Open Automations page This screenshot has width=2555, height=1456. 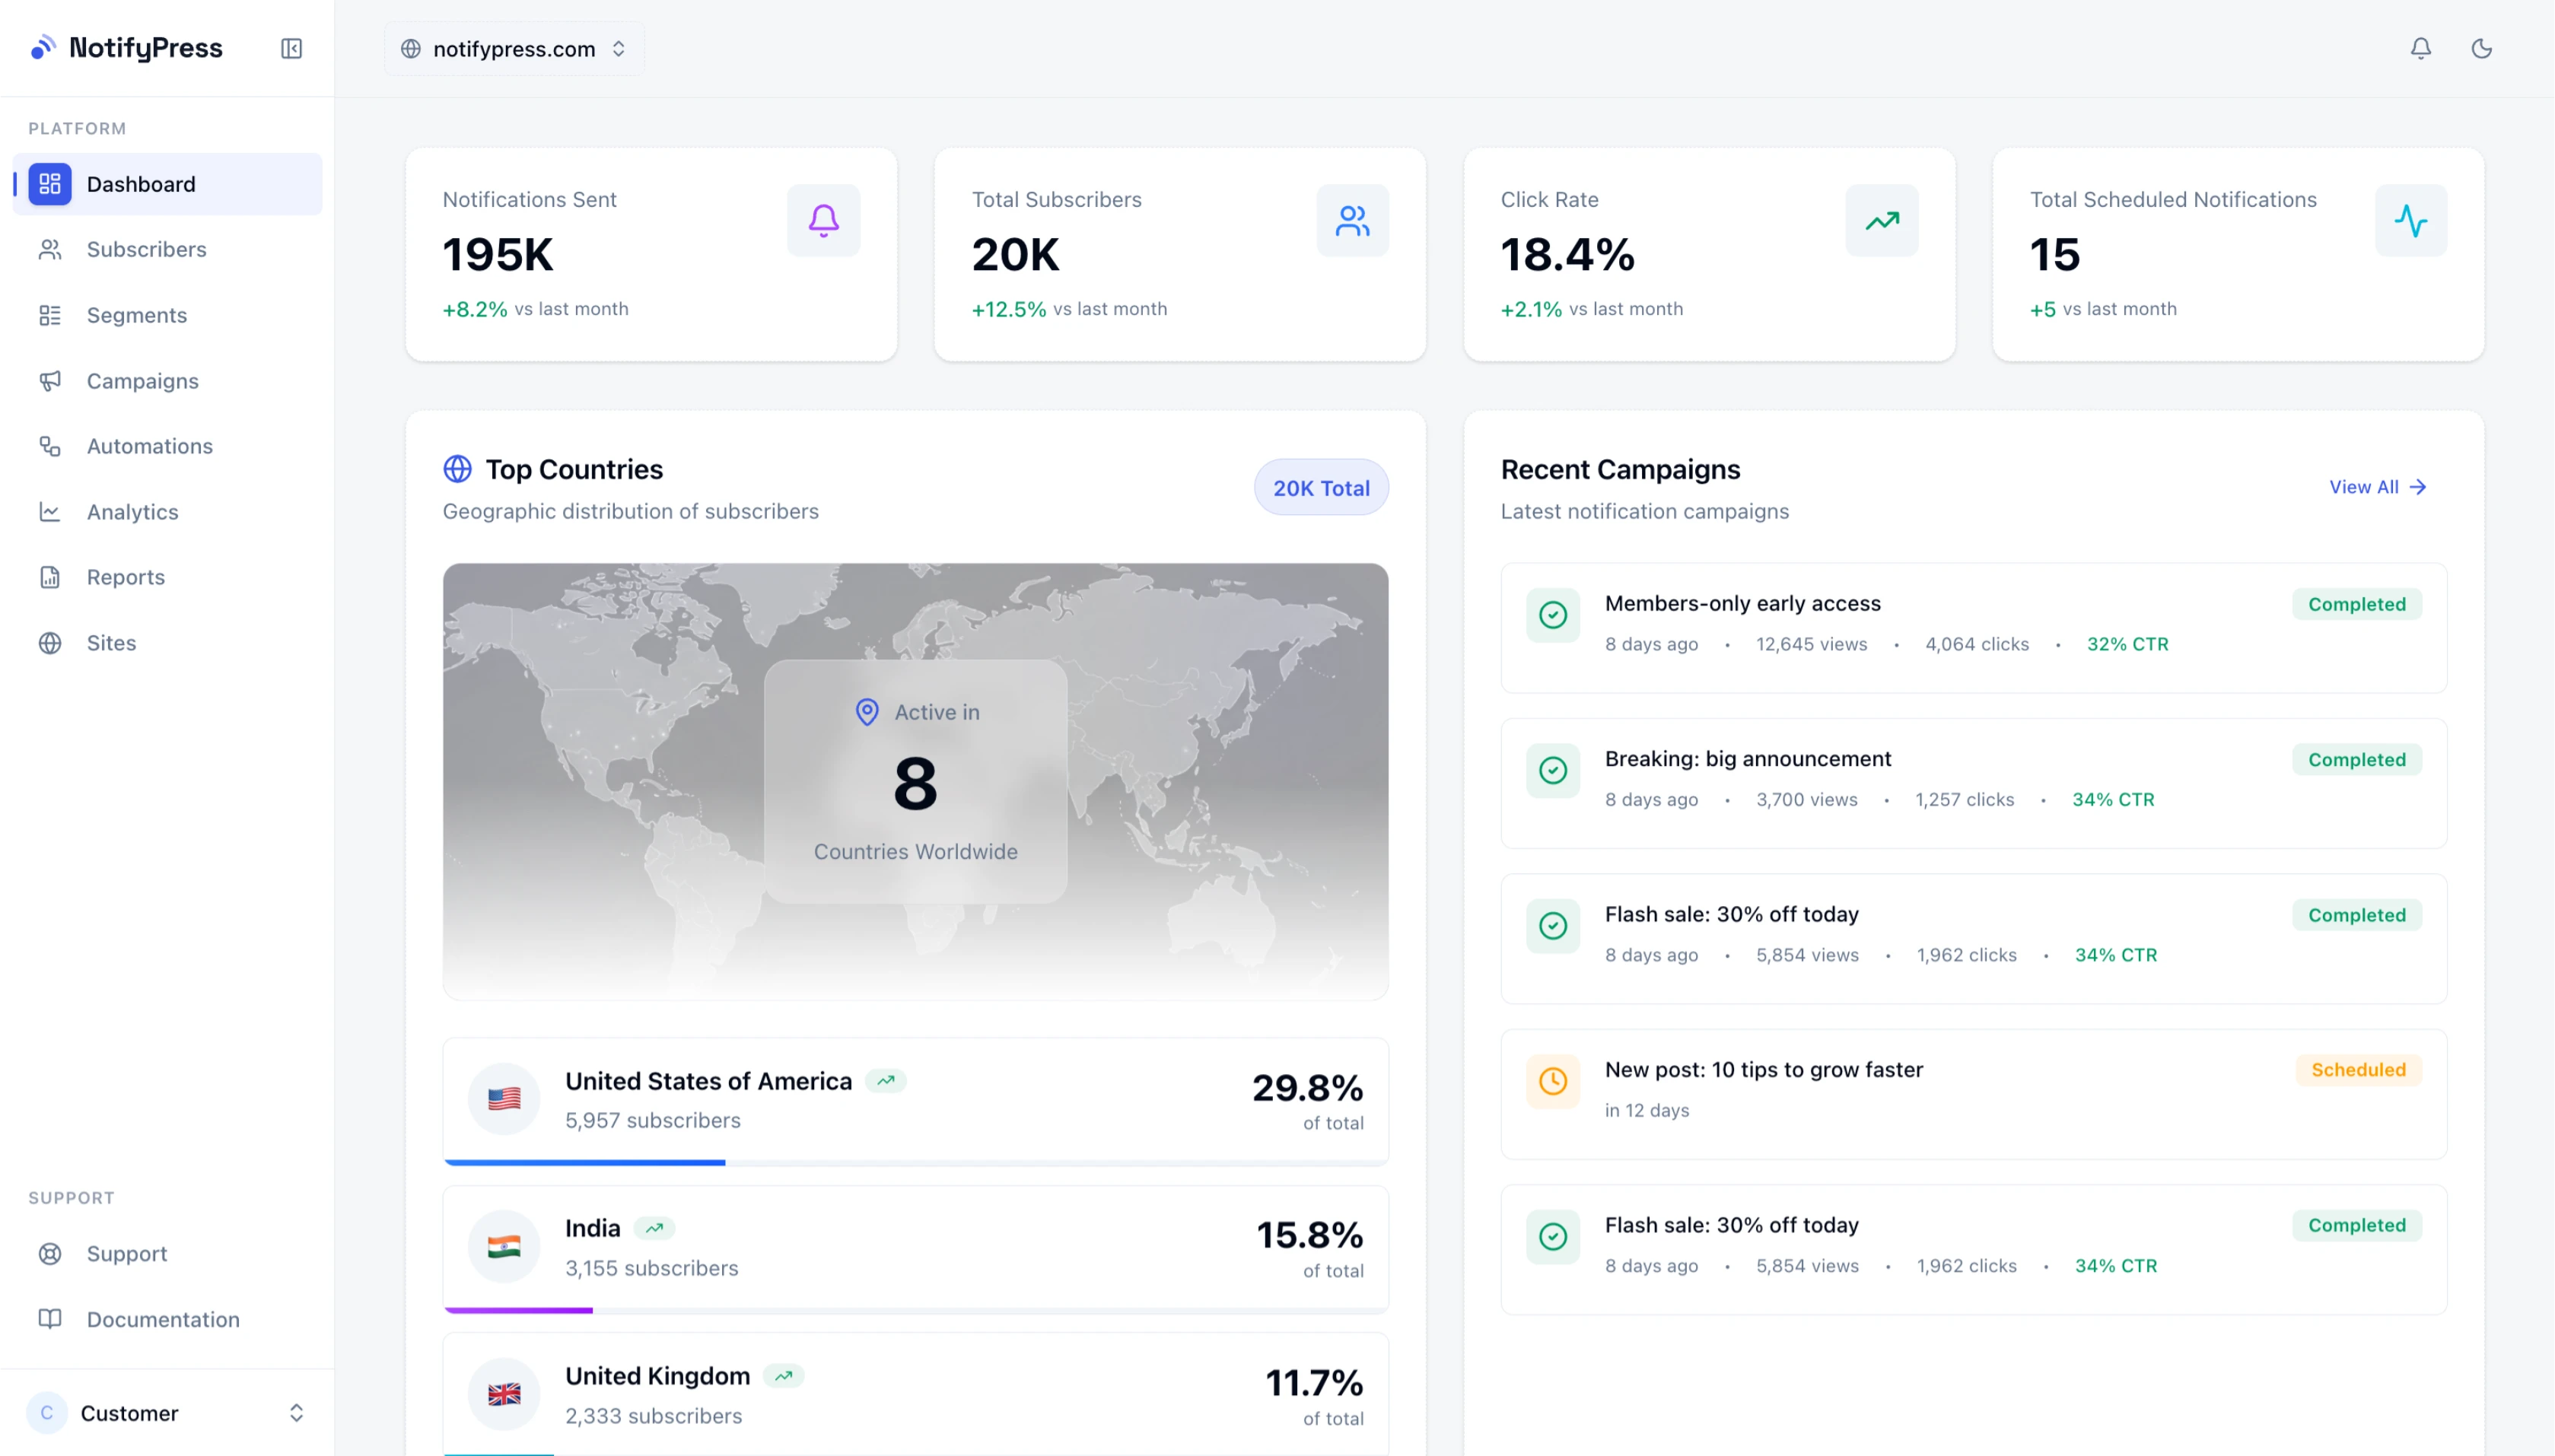click(167, 446)
